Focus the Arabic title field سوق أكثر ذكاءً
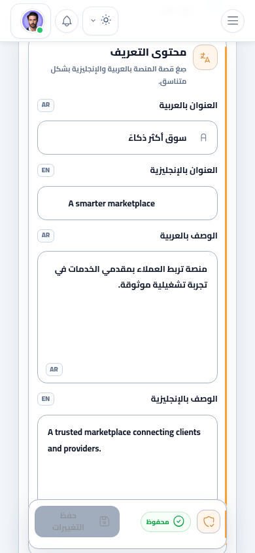 pyautogui.click(x=127, y=138)
